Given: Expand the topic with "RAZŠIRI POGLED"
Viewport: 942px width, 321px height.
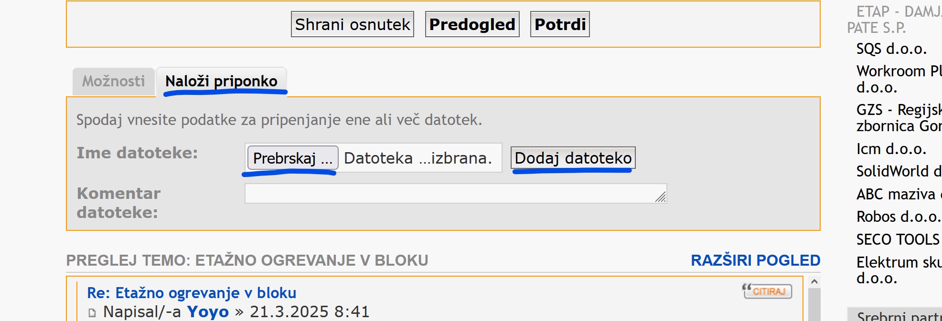Looking at the screenshot, I should click(755, 260).
